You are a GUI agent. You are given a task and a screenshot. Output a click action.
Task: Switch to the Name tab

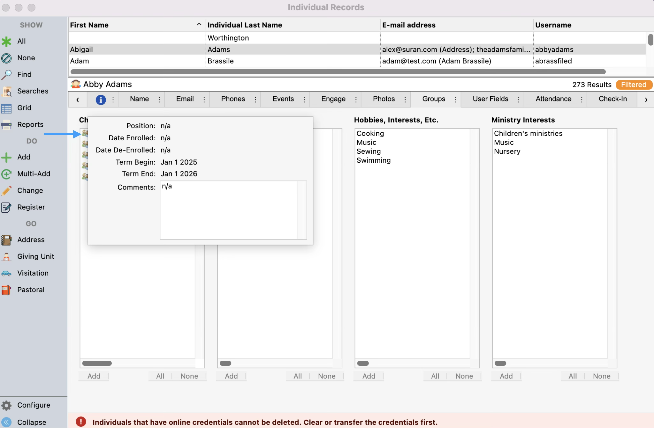[139, 99]
